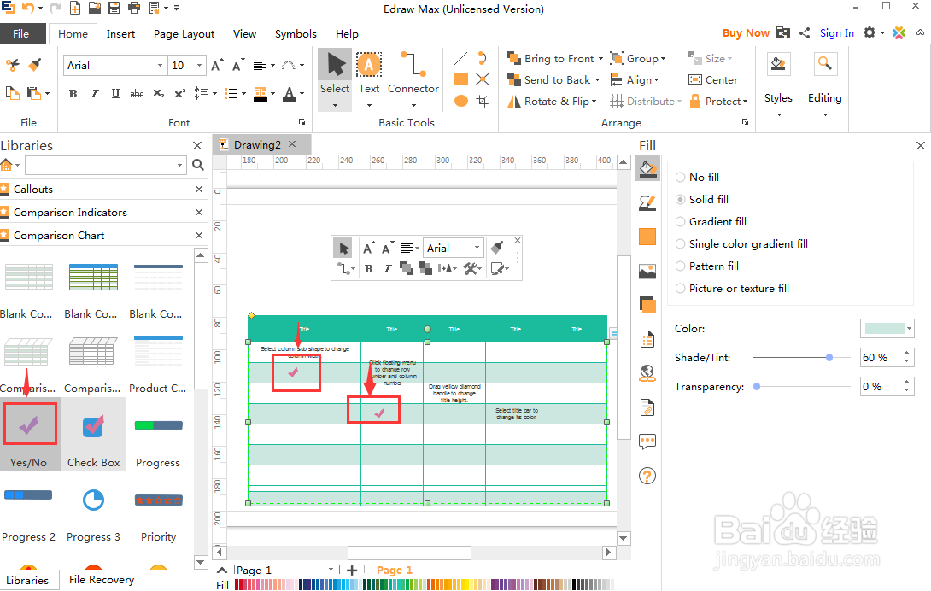Screen dimensions: 931x591
Task: Switch to the Insert tab
Action: click(x=120, y=34)
